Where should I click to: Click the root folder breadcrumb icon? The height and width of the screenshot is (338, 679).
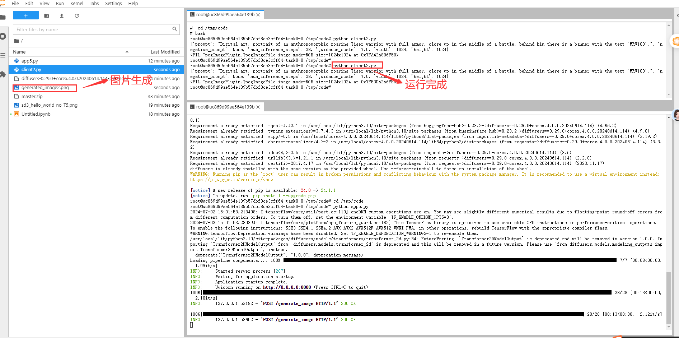click(17, 41)
